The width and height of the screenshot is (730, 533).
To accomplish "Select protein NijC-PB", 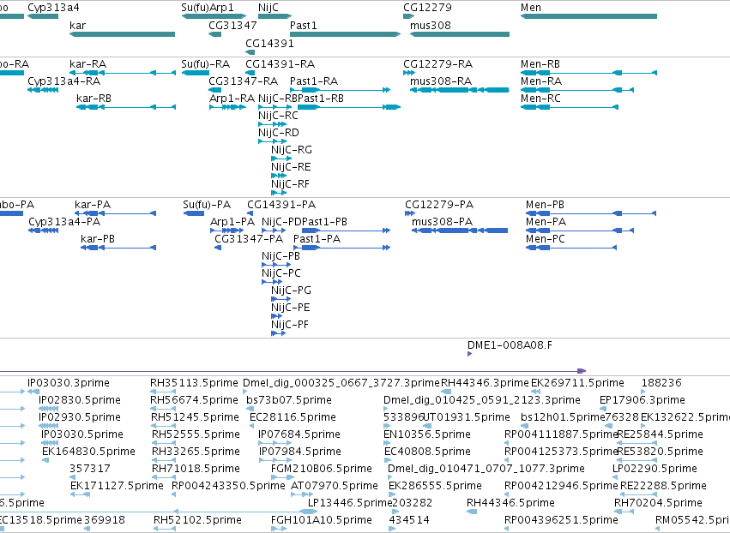I will (x=276, y=265).
